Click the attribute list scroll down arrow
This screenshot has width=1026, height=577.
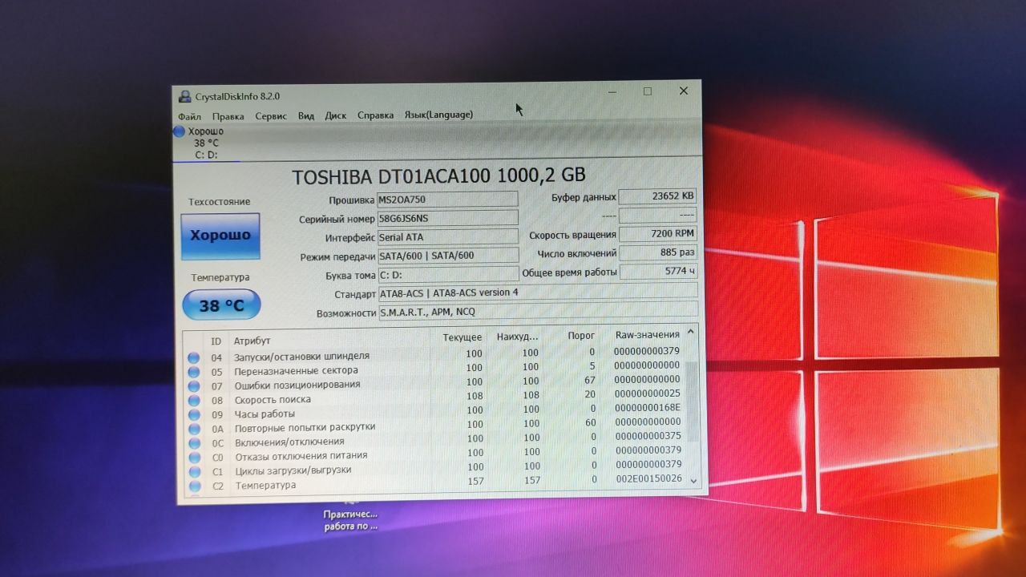coord(693,481)
